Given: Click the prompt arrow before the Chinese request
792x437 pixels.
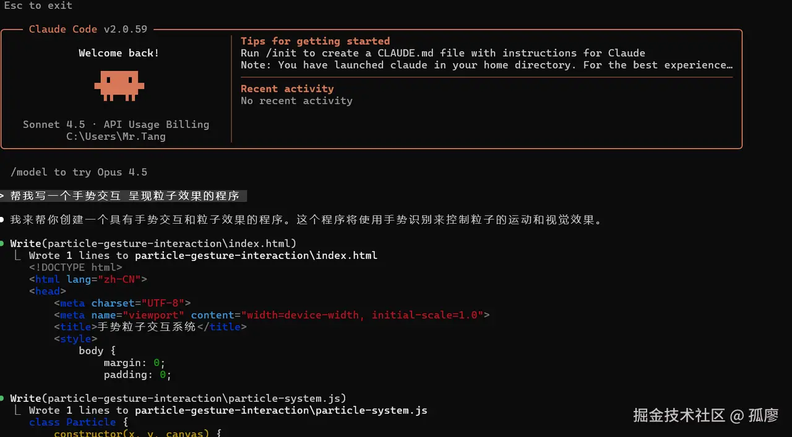Looking at the screenshot, I should 2,197.
